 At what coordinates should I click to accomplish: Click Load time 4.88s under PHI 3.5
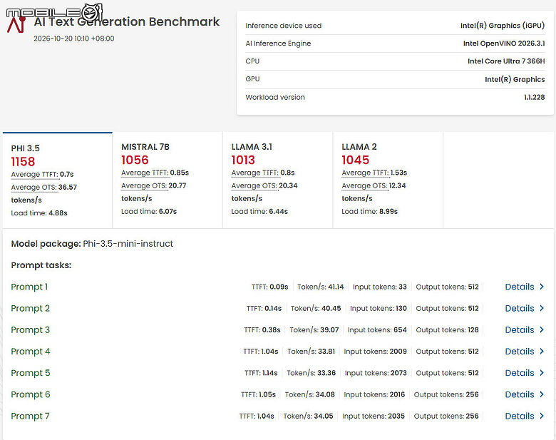coord(39,213)
